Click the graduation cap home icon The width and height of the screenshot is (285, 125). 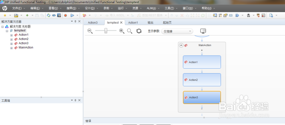(x=258, y=15)
